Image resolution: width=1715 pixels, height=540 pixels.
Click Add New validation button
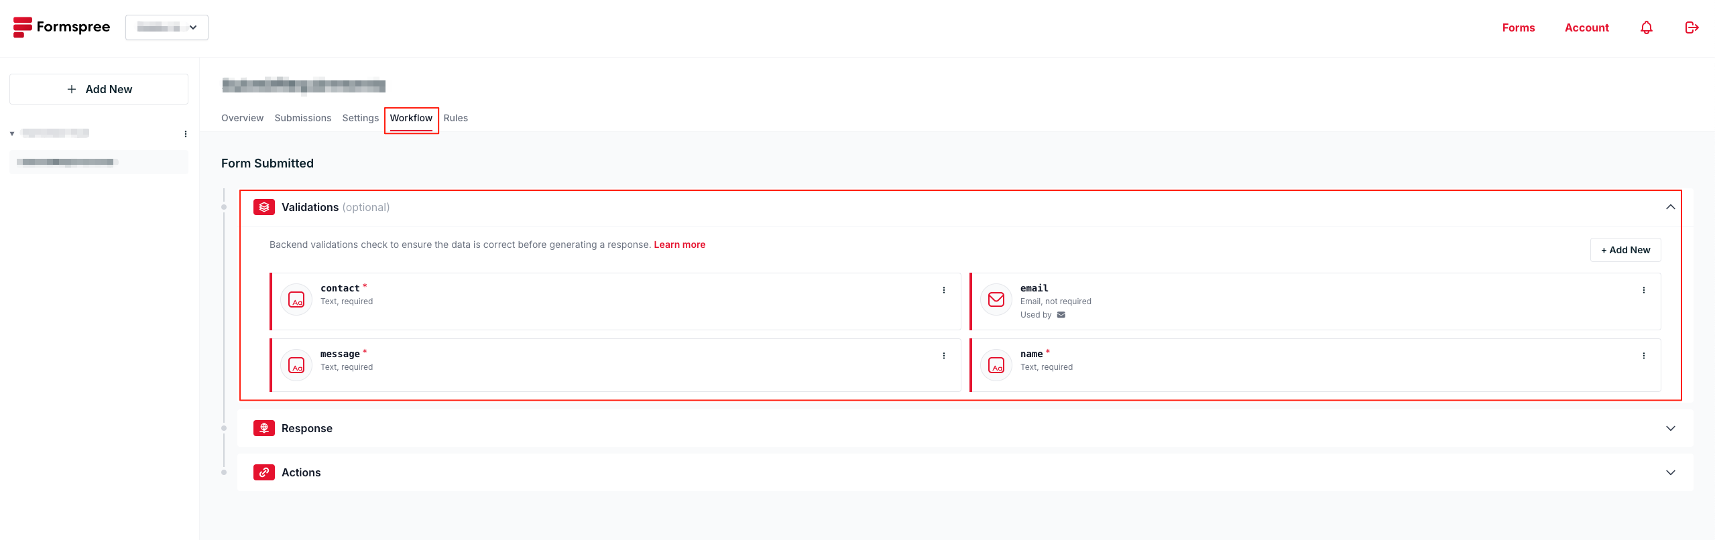(x=1625, y=250)
